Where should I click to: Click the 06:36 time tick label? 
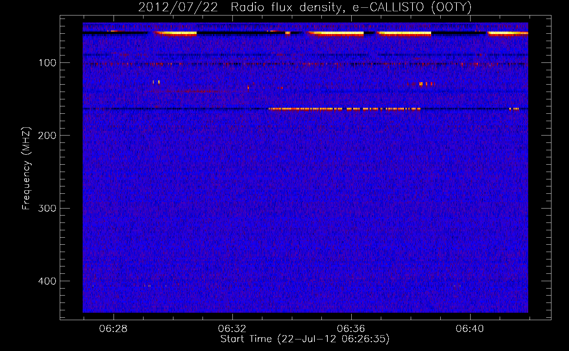pyautogui.click(x=351, y=329)
